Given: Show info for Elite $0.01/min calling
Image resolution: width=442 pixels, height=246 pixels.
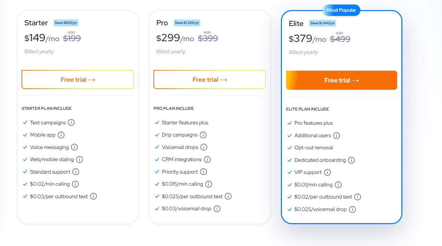Looking at the screenshot, I should point(338,185).
